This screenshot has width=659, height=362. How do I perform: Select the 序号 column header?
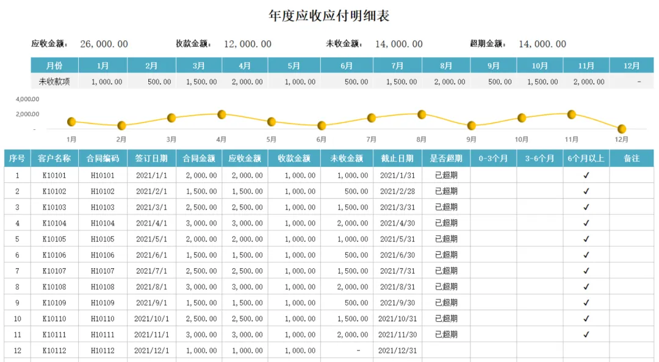[17, 158]
